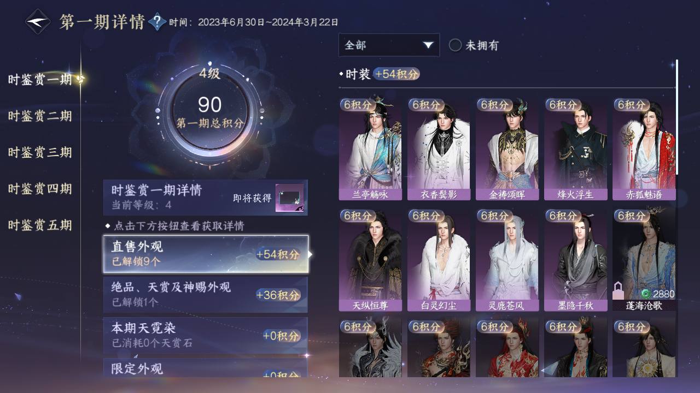This screenshot has width=700, height=393.
Task: Click the back arrow icon at top left
Action: [38, 22]
